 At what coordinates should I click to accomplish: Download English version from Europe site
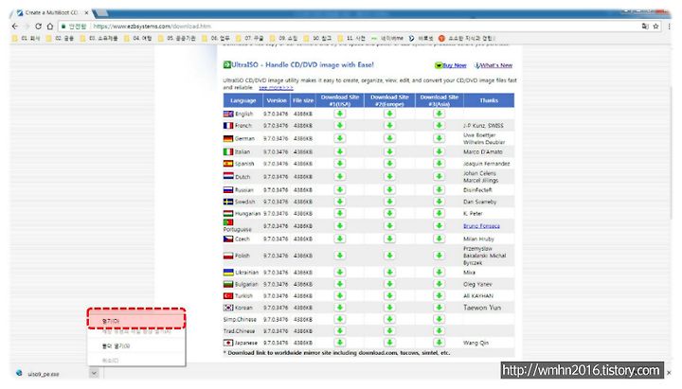tap(389, 114)
